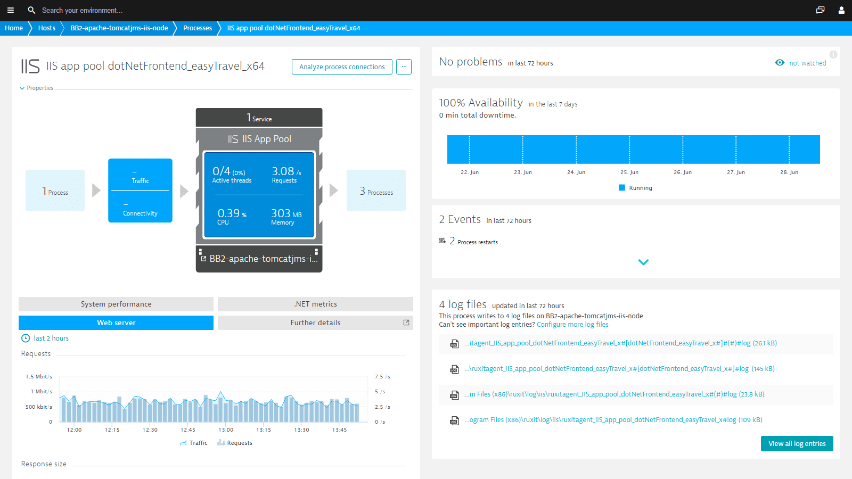Viewport: 852px width, 479px height.
Task: Click the IIS icon in App Pool tile
Action: pyautogui.click(x=233, y=139)
